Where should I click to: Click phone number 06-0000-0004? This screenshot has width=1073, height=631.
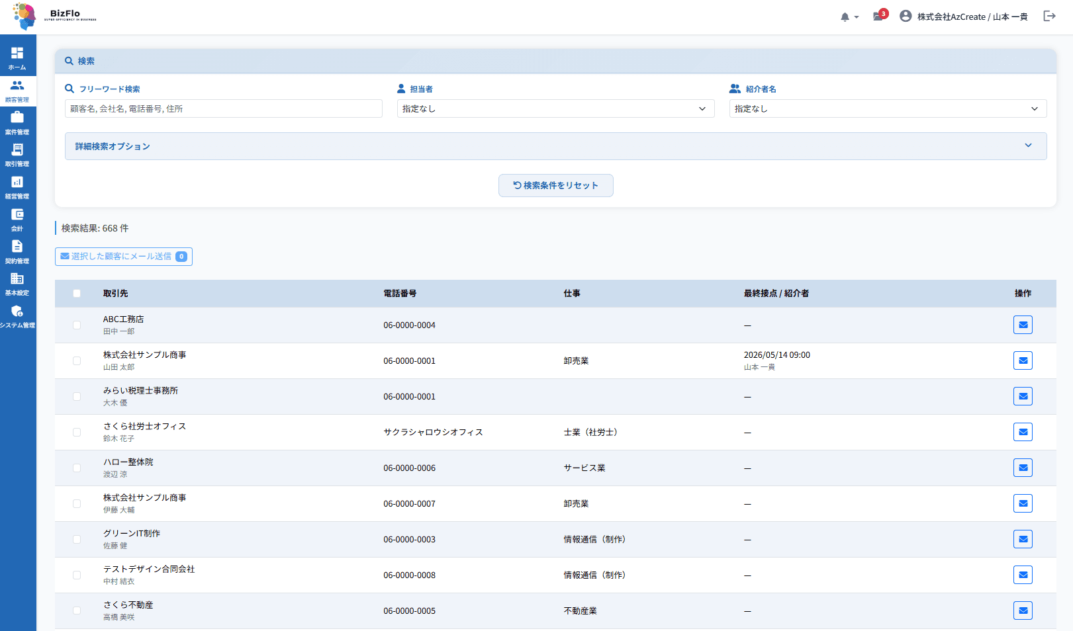point(409,325)
